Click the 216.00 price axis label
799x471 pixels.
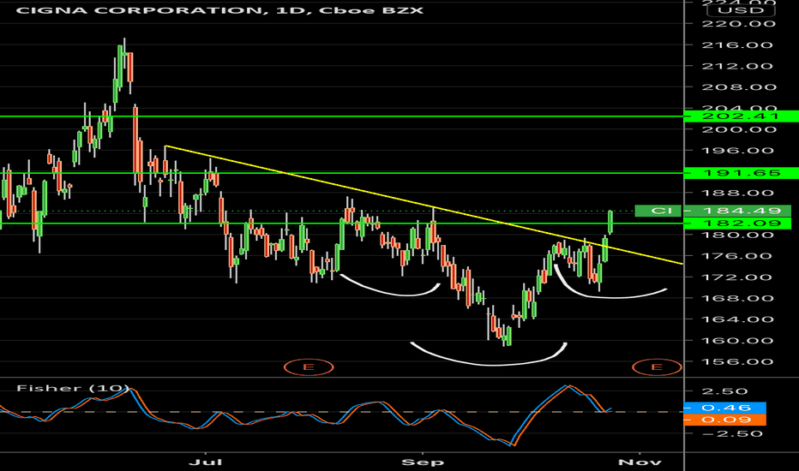(738, 45)
